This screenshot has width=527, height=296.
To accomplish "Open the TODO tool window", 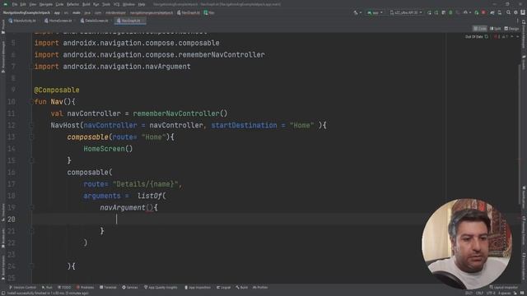I will click(x=64, y=287).
